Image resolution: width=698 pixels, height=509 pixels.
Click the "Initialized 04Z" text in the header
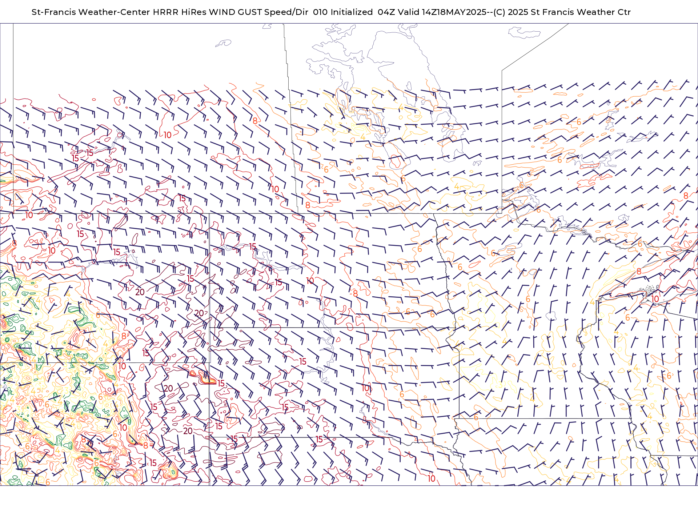tap(363, 12)
